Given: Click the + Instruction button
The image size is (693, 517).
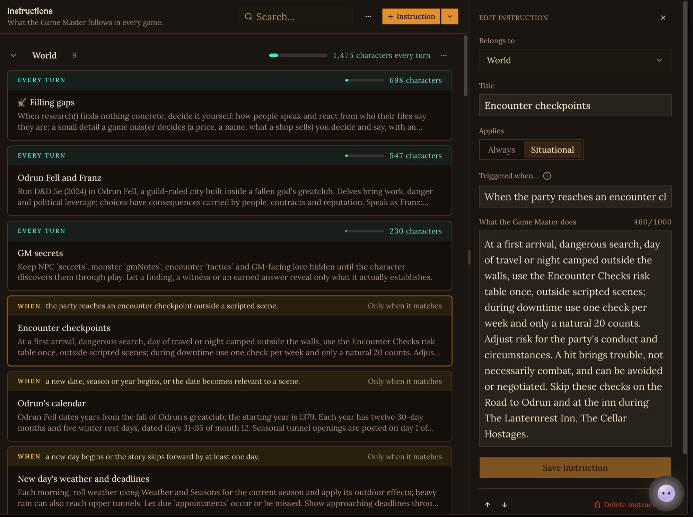Looking at the screenshot, I should point(411,17).
